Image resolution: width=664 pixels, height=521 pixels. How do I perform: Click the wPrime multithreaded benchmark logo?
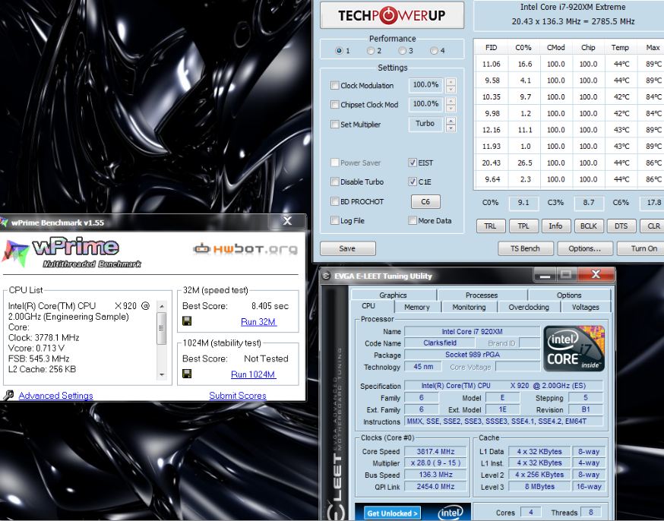point(72,253)
